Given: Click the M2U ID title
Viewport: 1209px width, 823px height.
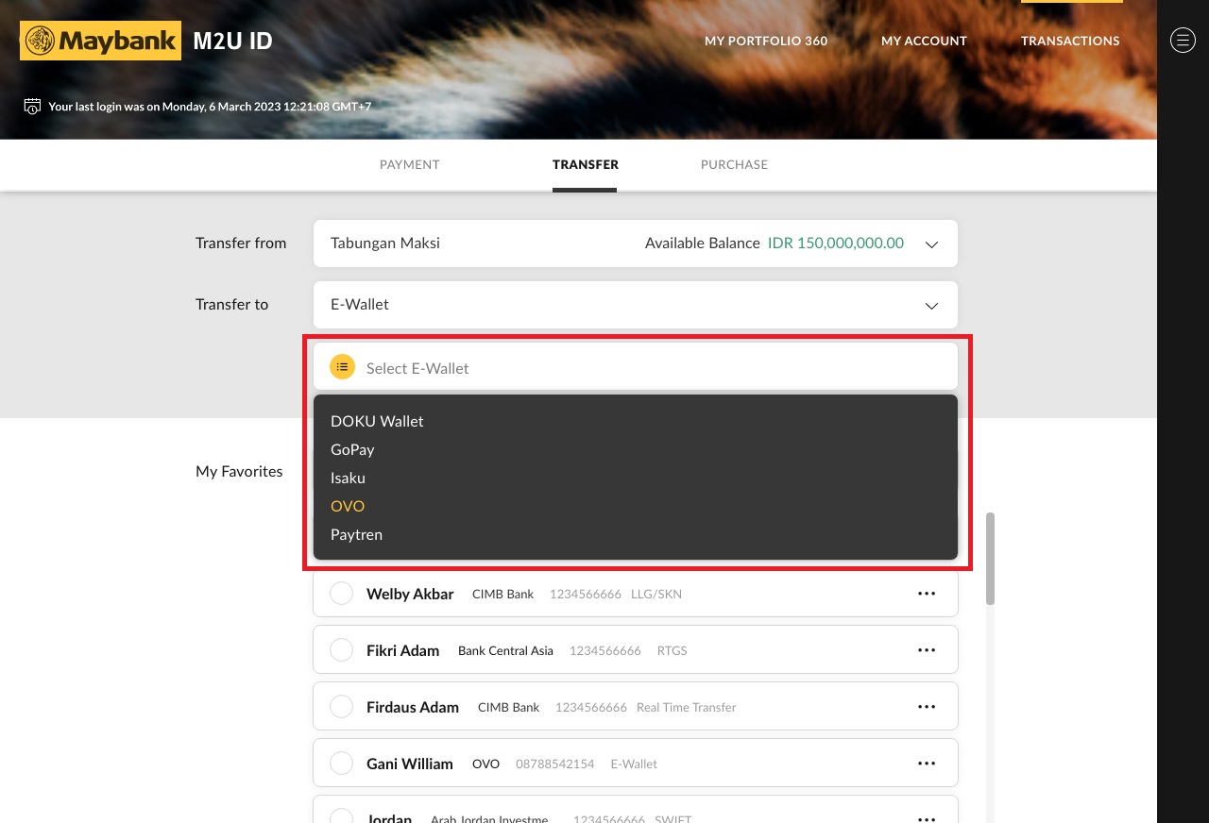Looking at the screenshot, I should 232,41.
